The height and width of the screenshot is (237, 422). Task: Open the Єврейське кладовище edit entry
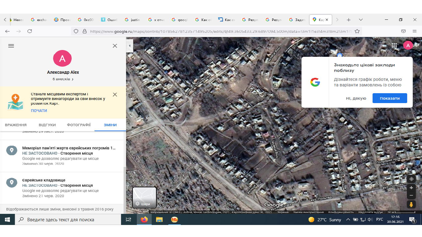(62, 188)
